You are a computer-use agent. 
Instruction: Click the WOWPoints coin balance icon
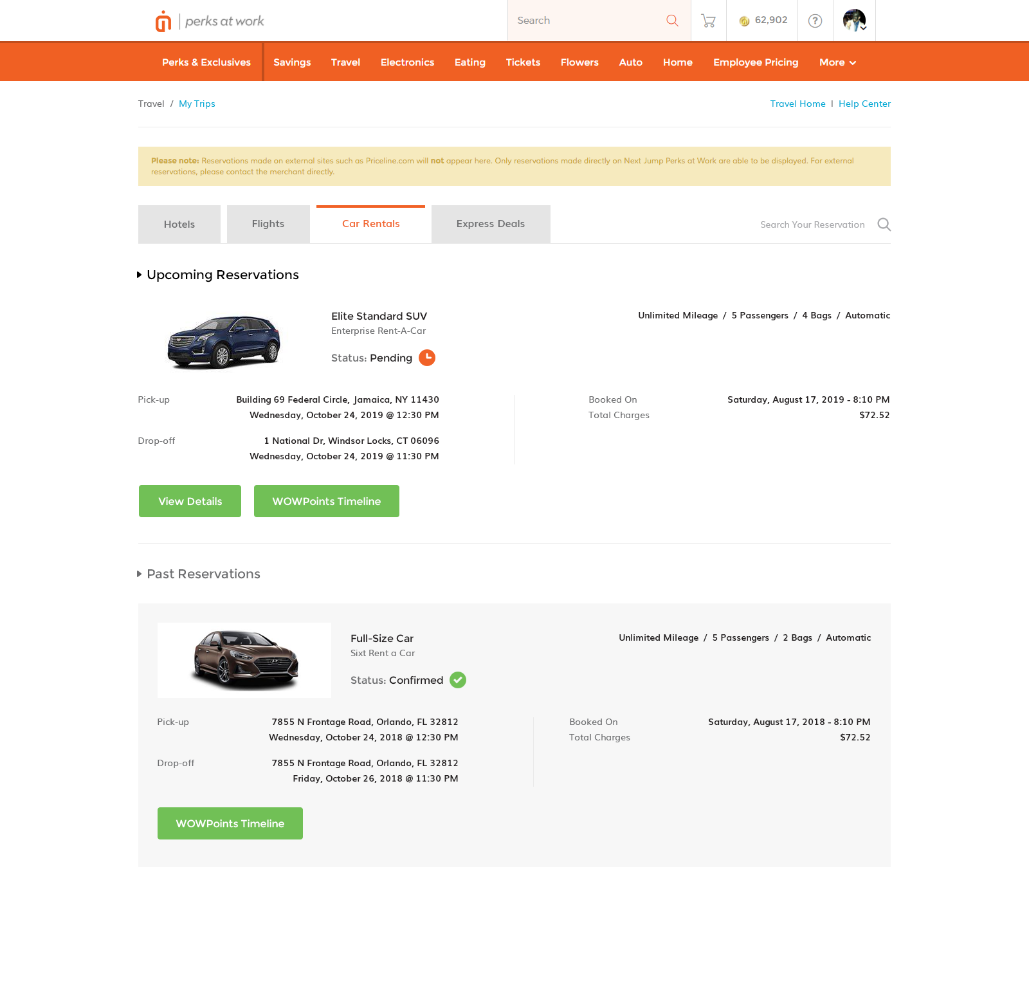tap(744, 21)
